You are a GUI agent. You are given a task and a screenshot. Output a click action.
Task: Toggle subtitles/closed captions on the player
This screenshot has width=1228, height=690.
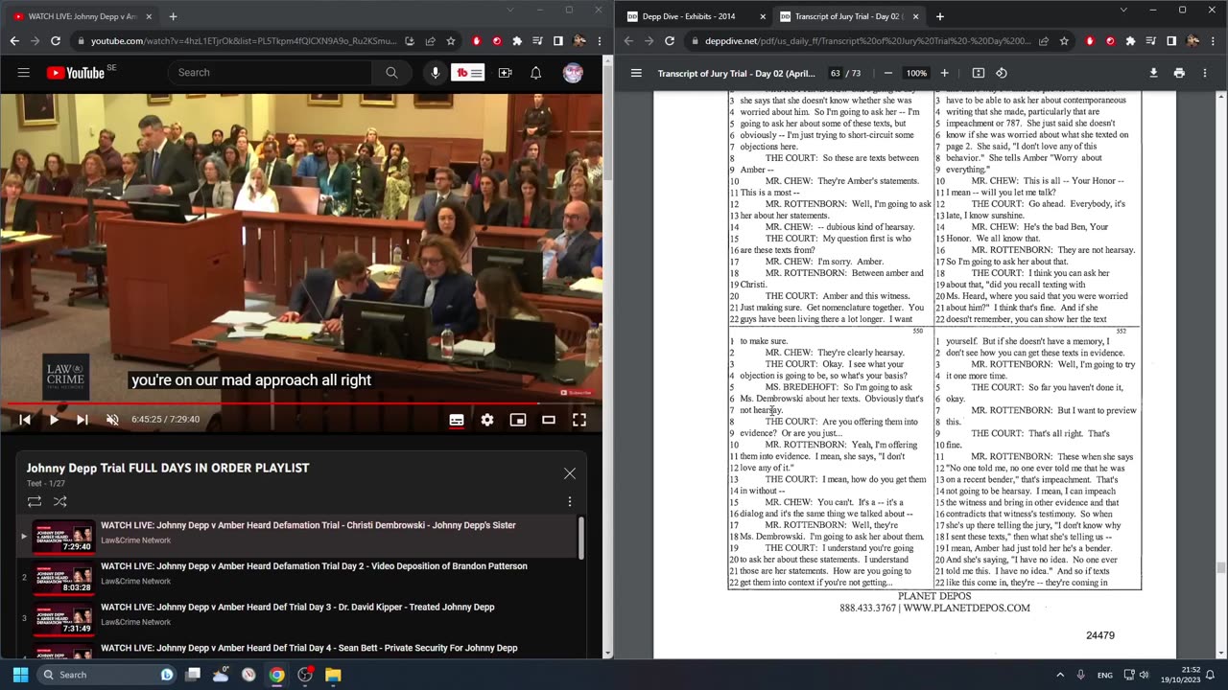[457, 420]
